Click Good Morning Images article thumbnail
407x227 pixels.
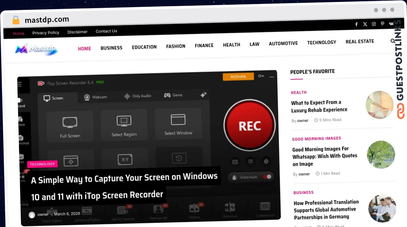pos(381,154)
